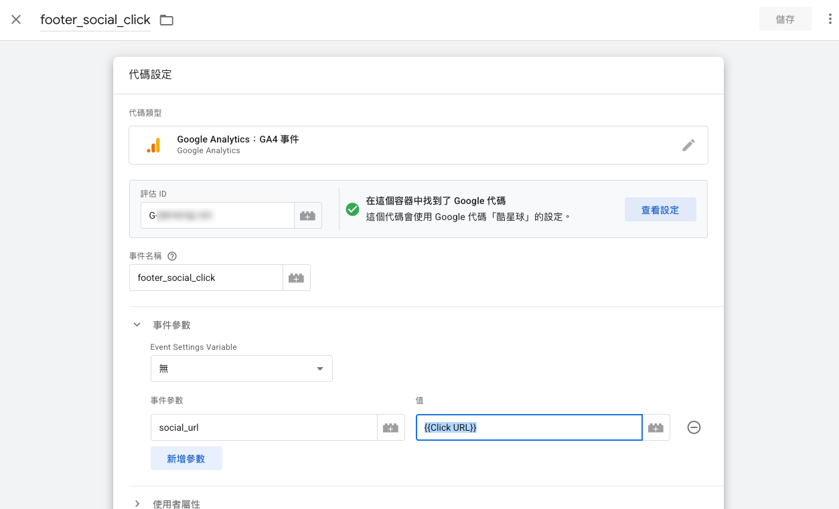Select the footer_social_click title to rename it
Viewport: 839px width, 509px height.
95,19
